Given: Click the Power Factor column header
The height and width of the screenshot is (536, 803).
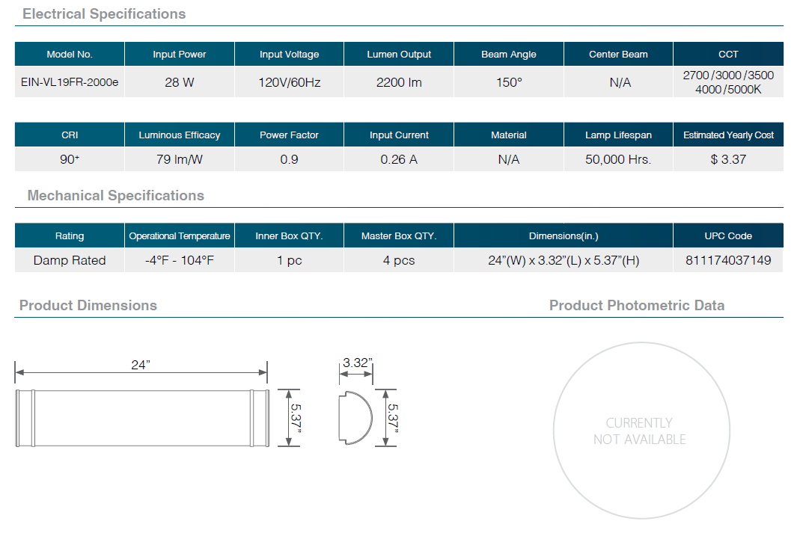Looking at the screenshot, I should coord(289,135).
